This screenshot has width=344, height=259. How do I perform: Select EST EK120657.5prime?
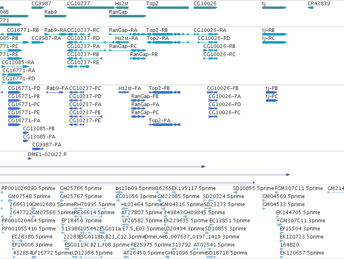pos(302,253)
